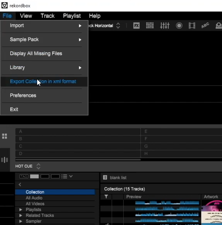Open the mixer faders icon
This screenshot has height=225, width=222.
(x=165, y=26)
